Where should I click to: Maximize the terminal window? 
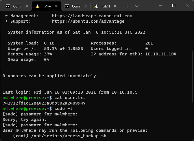click(x=174, y=5)
